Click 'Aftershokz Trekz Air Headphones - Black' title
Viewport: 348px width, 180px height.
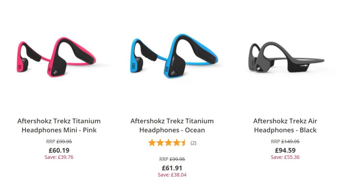pos(285,125)
